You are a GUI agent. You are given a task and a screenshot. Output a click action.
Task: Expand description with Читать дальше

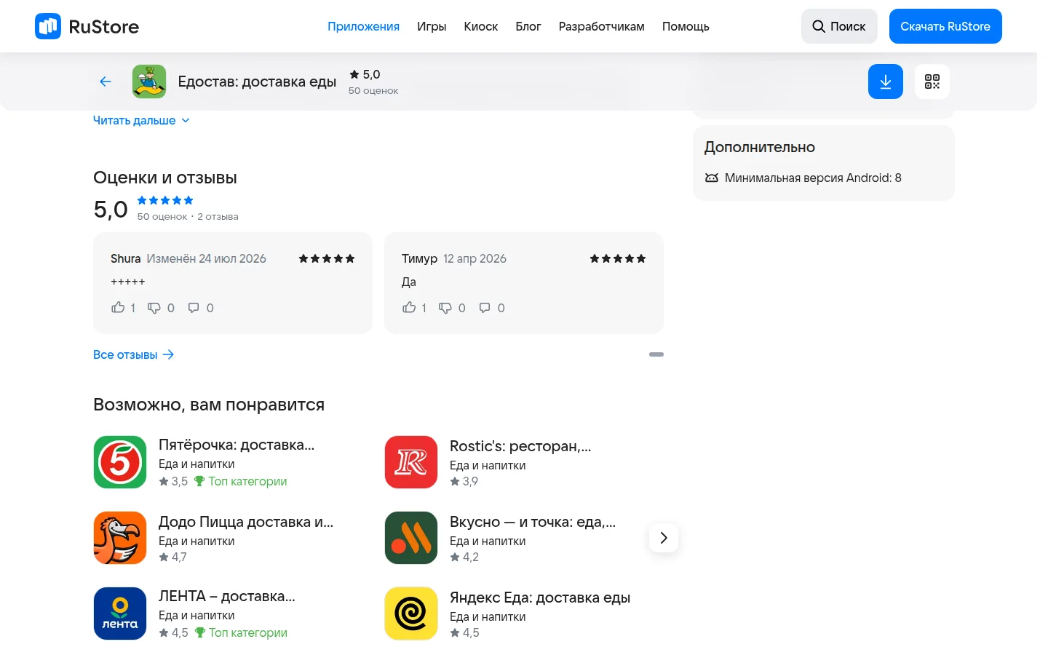point(141,121)
